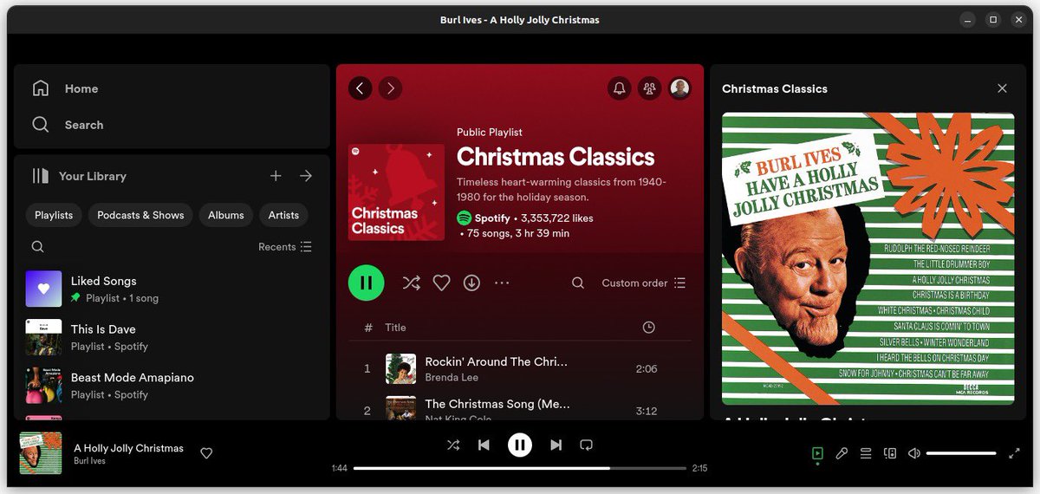This screenshot has width=1040, height=494.
Task: Click the Christmas Classics playlist cover
Action: [x=396, y=192]
